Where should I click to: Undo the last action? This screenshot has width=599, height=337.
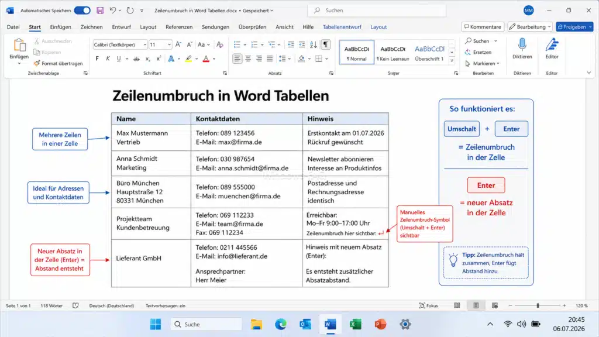click(113, 11)
